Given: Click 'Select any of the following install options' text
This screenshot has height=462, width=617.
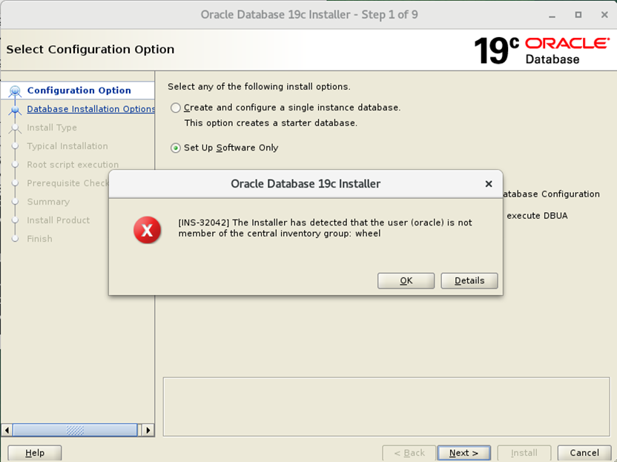Looking at the screenshot, I should pyautogui.click(x=259, y=87).
